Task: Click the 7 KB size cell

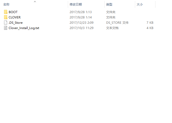Action: (x=150, y=23)
